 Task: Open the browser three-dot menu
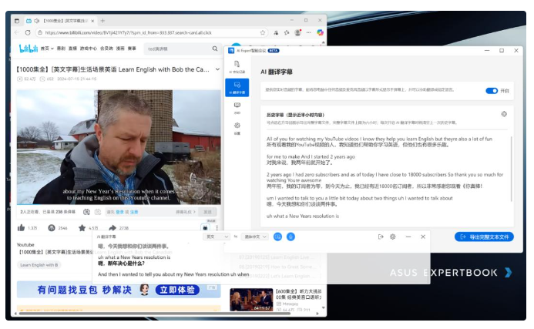(x=308, y=32)
